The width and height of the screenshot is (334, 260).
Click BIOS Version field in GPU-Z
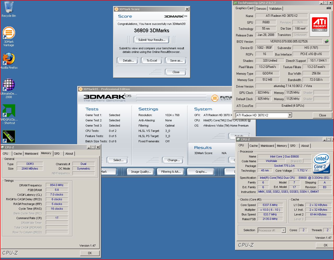pyautogui.click(x=289, y=41)
